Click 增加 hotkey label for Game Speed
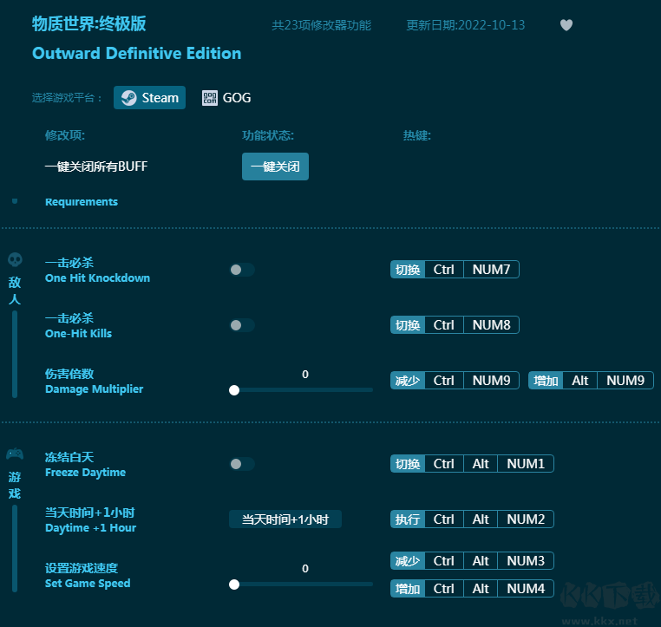 click(408, 590)
